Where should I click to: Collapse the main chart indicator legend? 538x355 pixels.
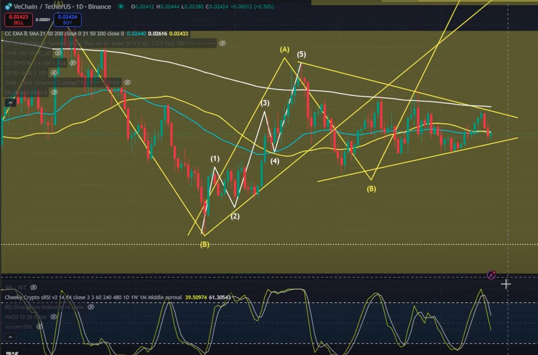tap(10, 102)
